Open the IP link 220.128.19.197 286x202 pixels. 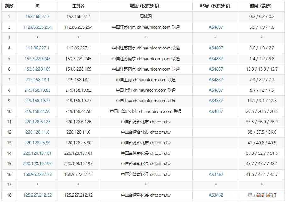tap(37, 164)
